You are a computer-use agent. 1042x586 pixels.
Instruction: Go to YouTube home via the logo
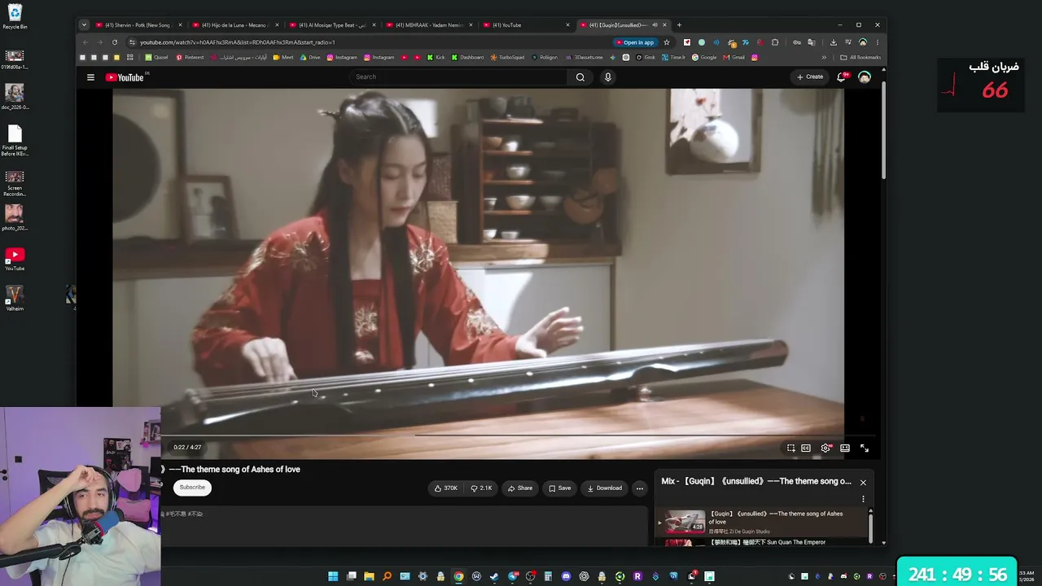coord(125,77)
